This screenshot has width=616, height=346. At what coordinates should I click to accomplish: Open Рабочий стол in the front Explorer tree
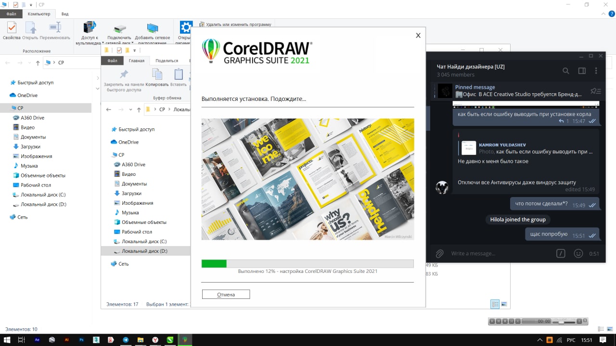point(137,232)
